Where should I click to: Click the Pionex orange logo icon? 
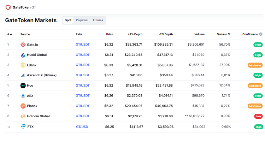[23, 106]
